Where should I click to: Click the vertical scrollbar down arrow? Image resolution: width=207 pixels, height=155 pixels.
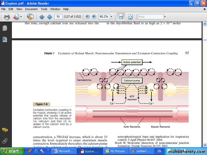[205, 145]
